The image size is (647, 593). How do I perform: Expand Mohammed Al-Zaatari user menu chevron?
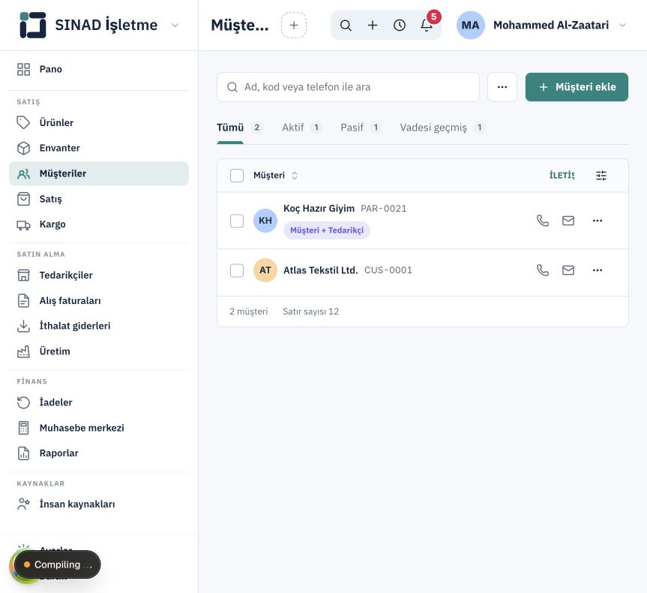pyautogui.click(x=623, y=26)
